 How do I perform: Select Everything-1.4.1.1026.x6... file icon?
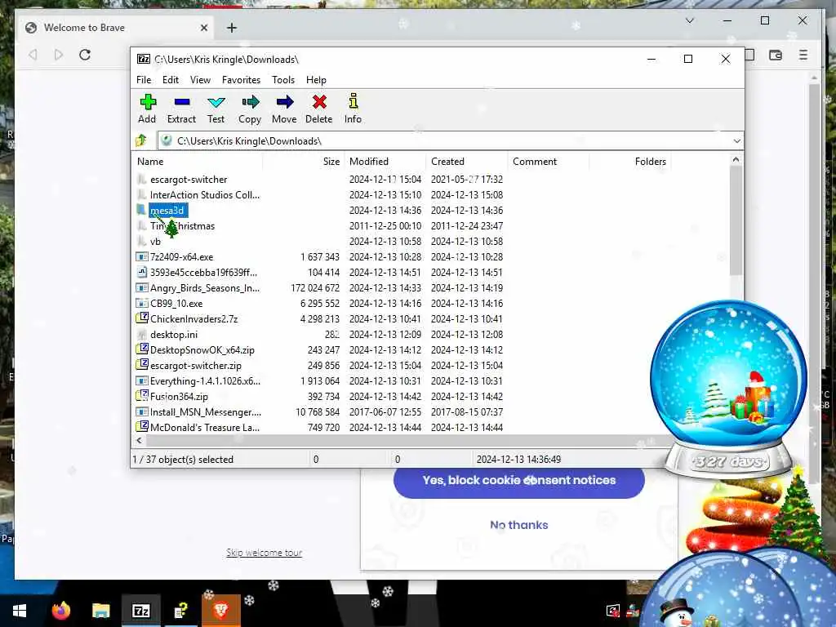[x=141, y=381]
